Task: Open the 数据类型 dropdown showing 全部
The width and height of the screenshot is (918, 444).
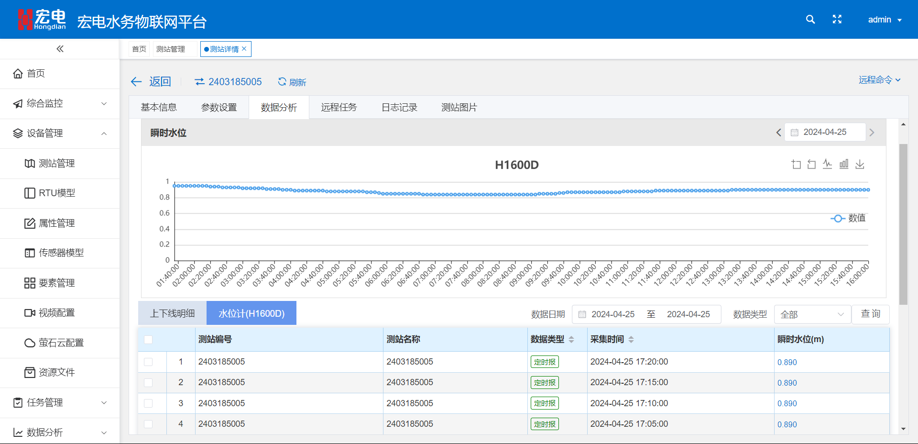Action: point(812,314)
